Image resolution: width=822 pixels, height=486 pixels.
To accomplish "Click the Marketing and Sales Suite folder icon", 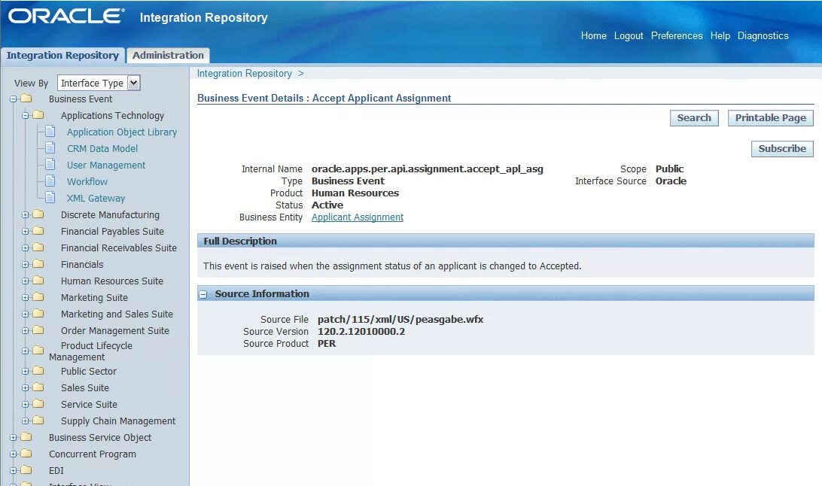I will tap(38, 314).
